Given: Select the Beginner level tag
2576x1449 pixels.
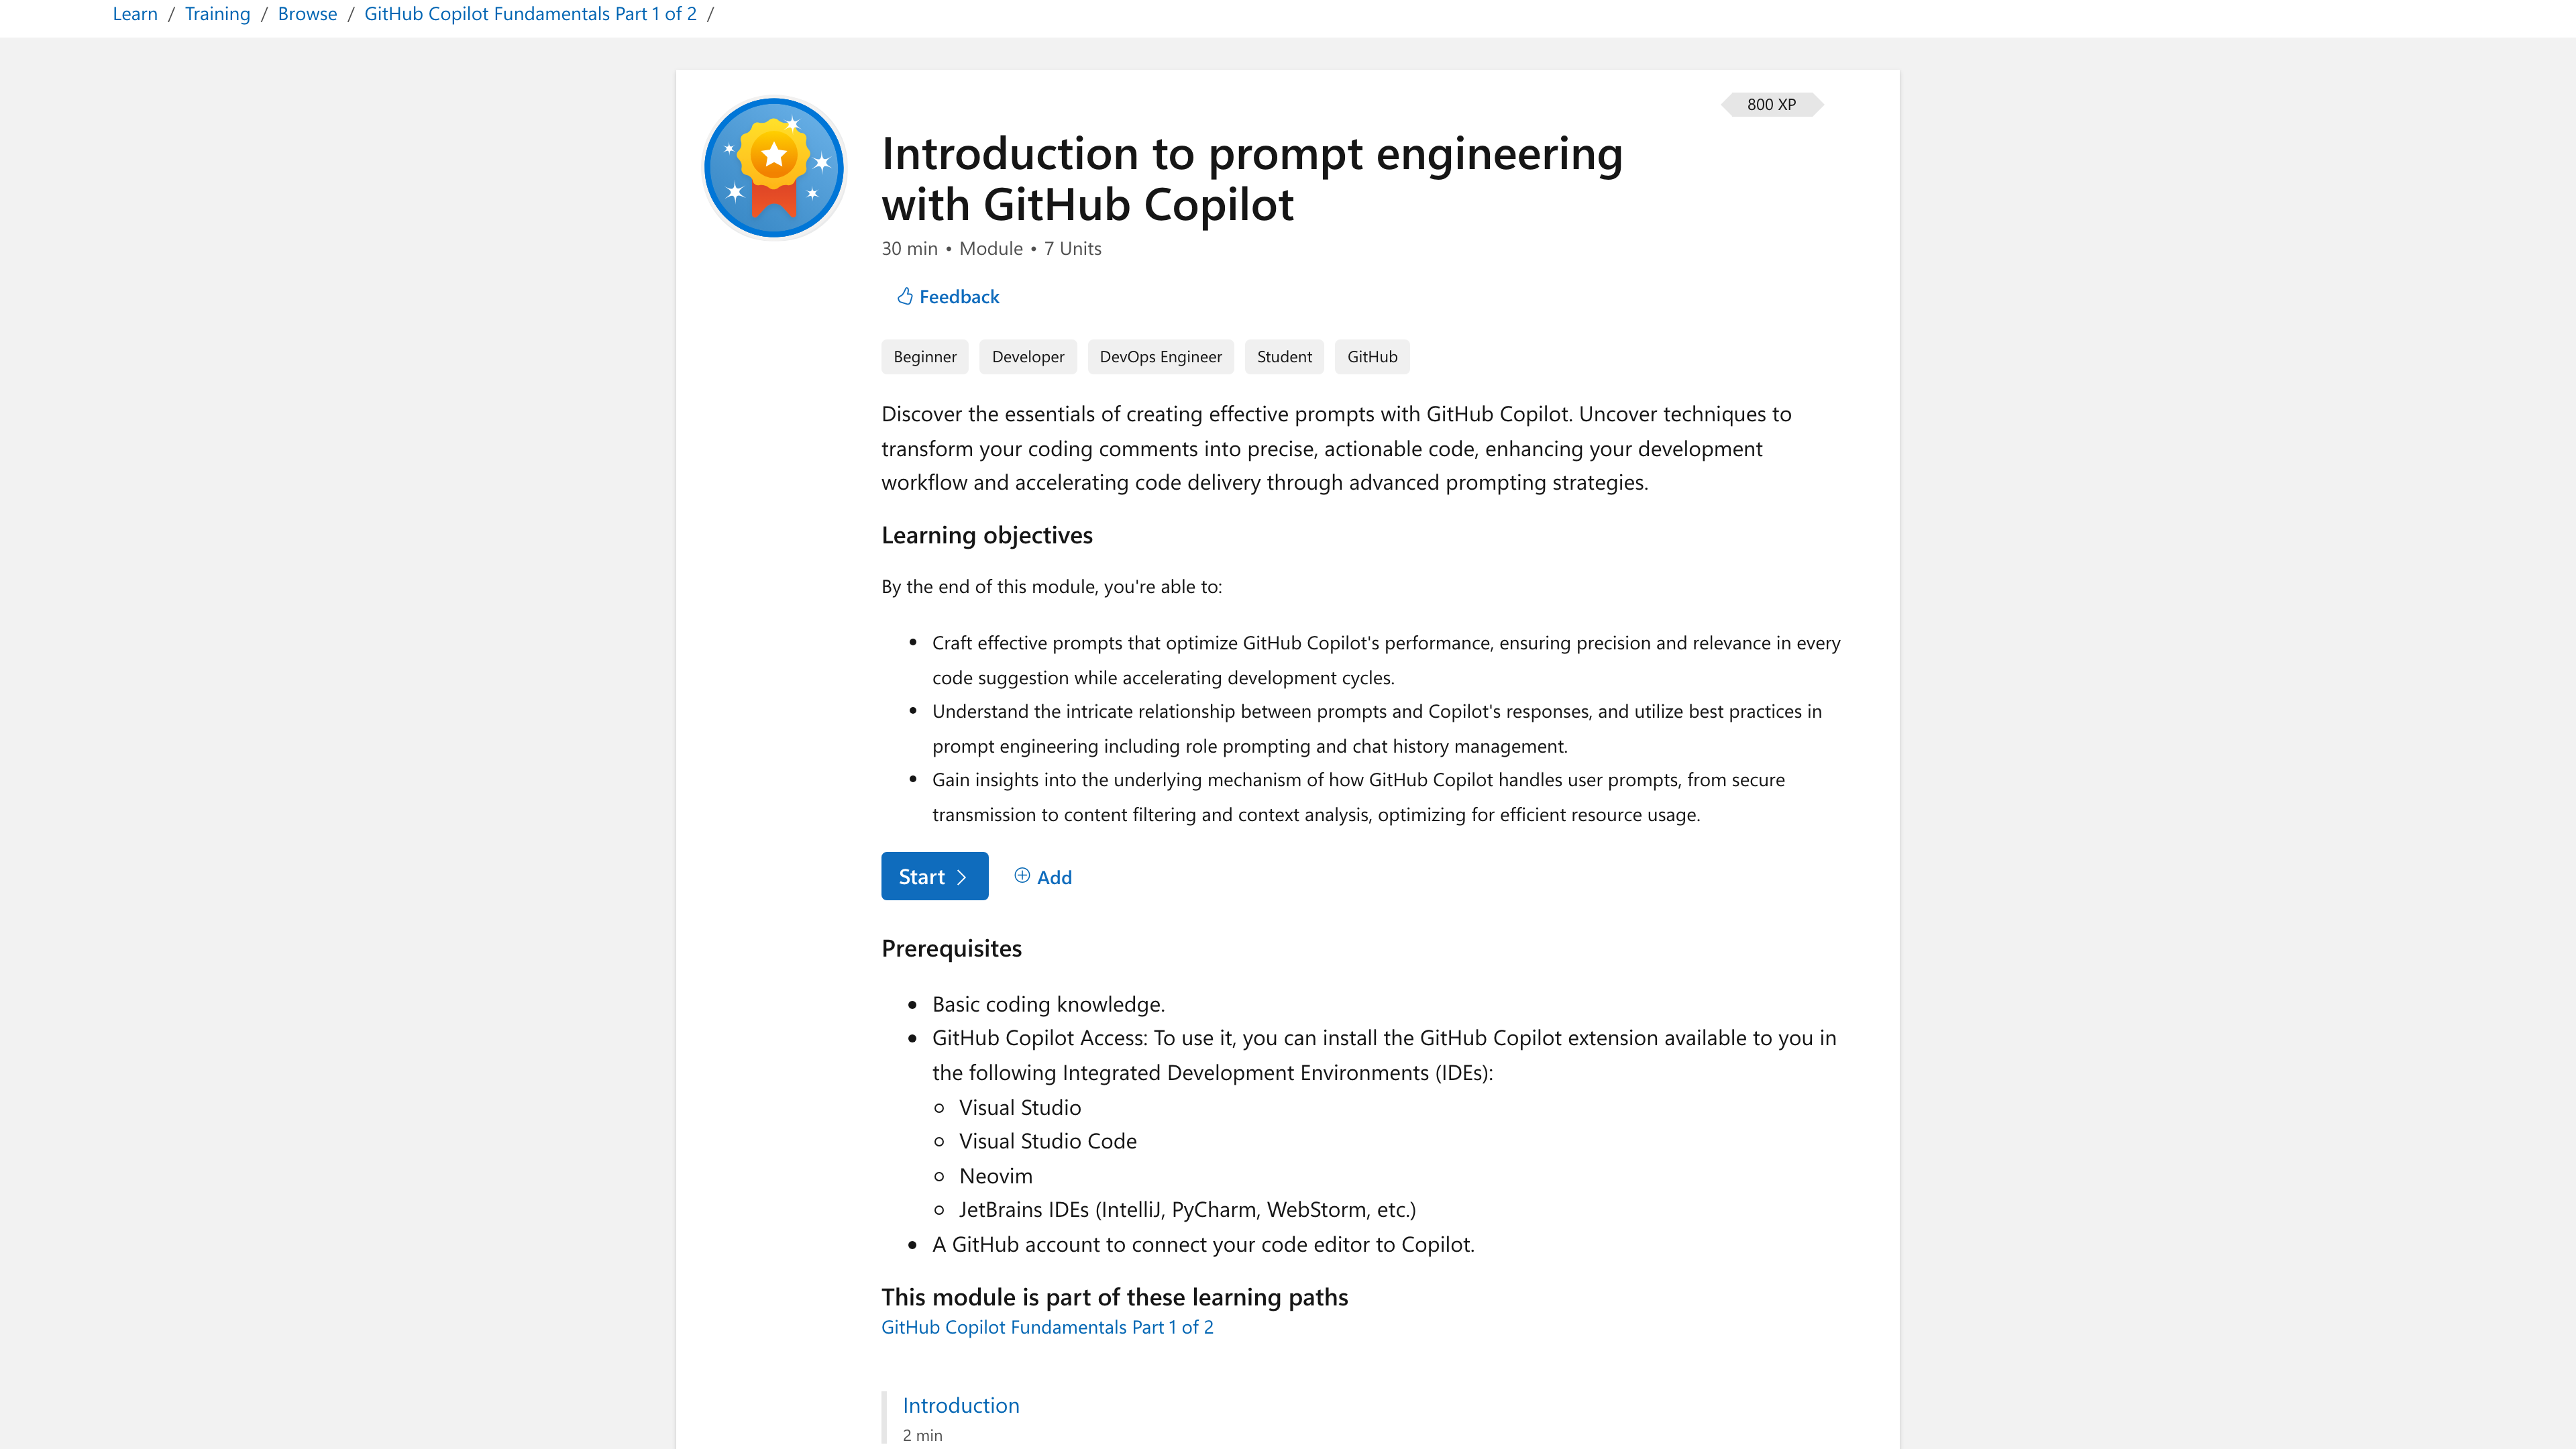Looking at the screenshot, I should click(x=924, y=356).
